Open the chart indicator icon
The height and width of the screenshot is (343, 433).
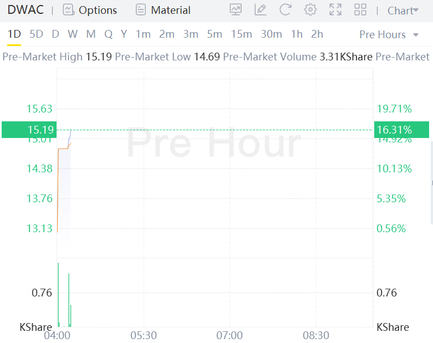tap(236, 10)
